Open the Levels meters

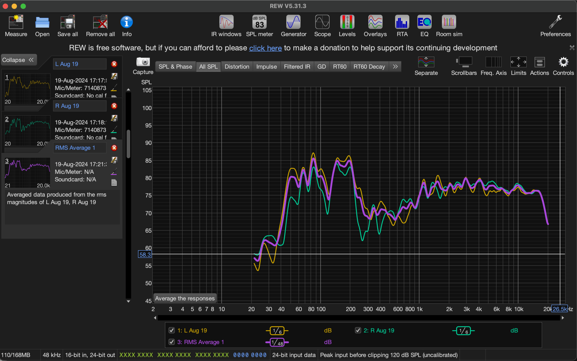click(x=347, y=26)
